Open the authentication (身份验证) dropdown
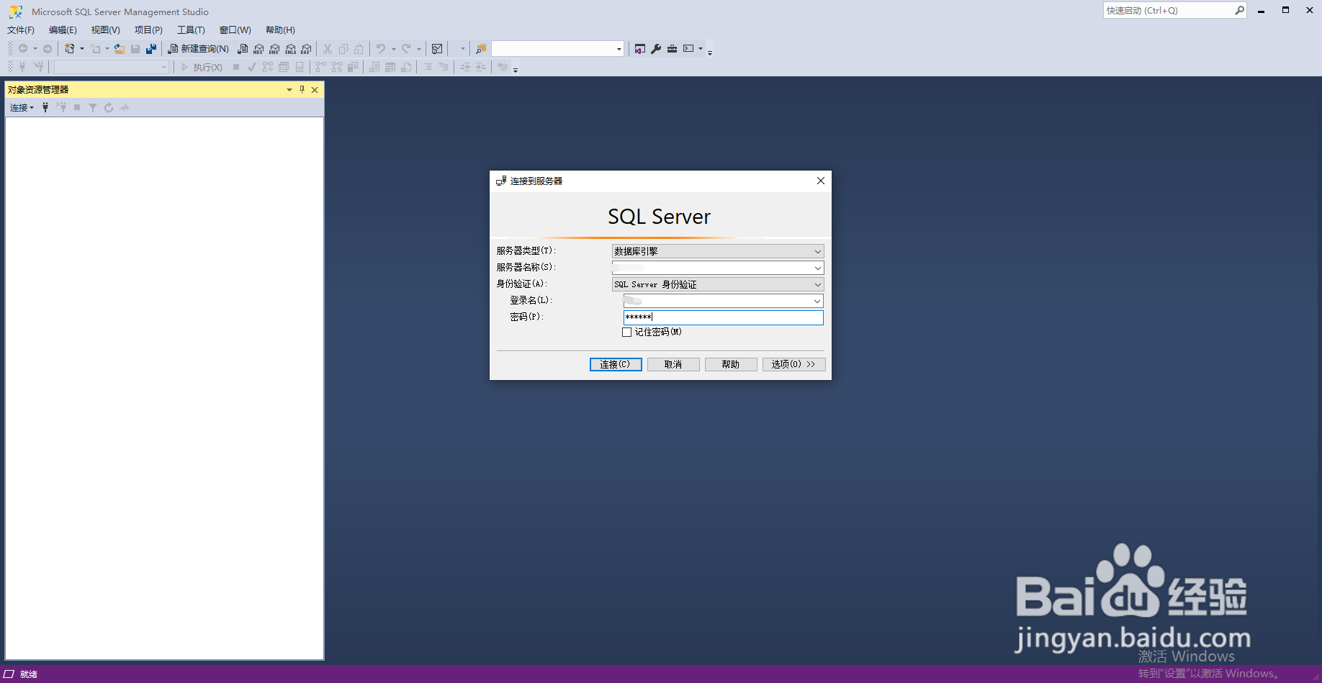Screen dimensions: 1322x683 [817, 284]
